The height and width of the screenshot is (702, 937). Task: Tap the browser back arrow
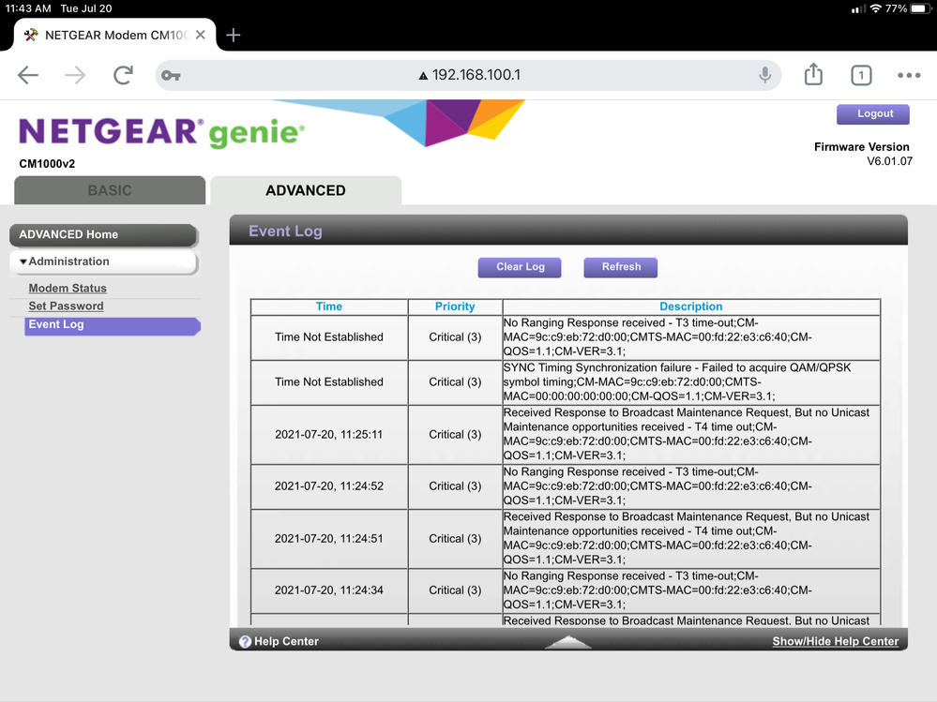tap(28, 76)
